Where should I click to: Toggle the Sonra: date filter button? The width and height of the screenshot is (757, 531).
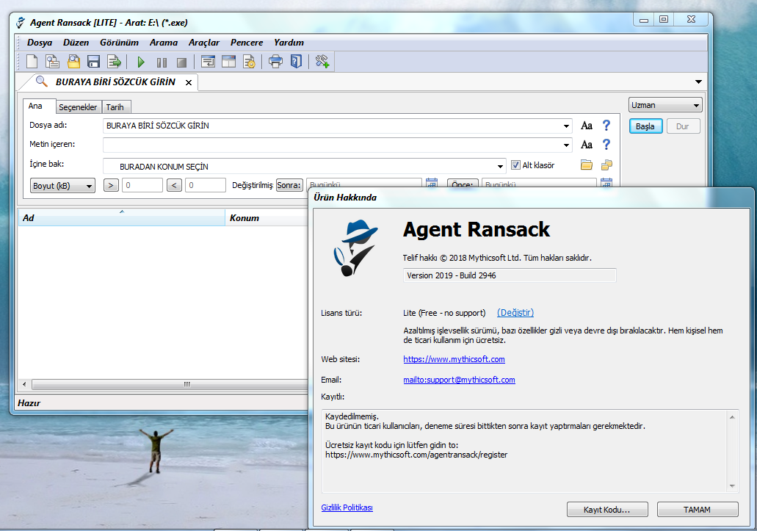tap(289, 185)
